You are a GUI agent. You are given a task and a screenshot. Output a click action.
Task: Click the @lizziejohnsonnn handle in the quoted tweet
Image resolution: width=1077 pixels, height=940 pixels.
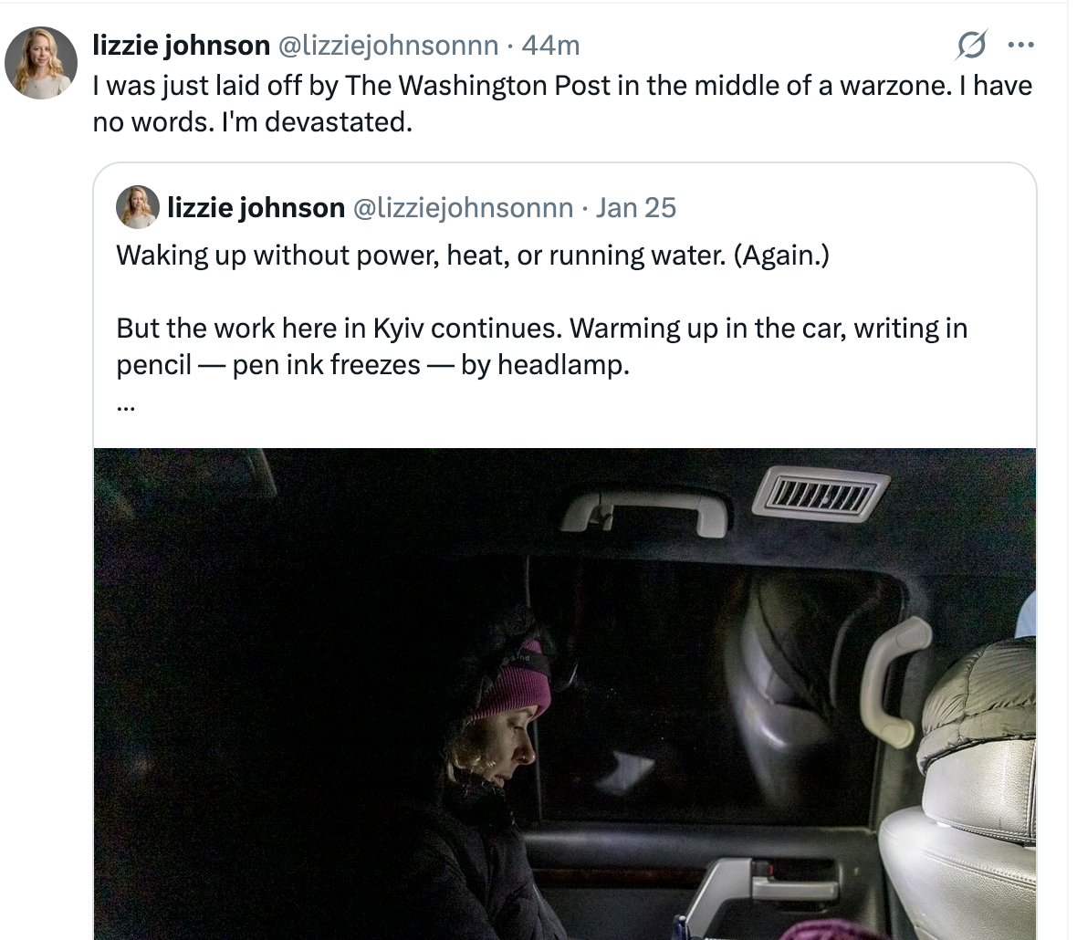point(463,208)
